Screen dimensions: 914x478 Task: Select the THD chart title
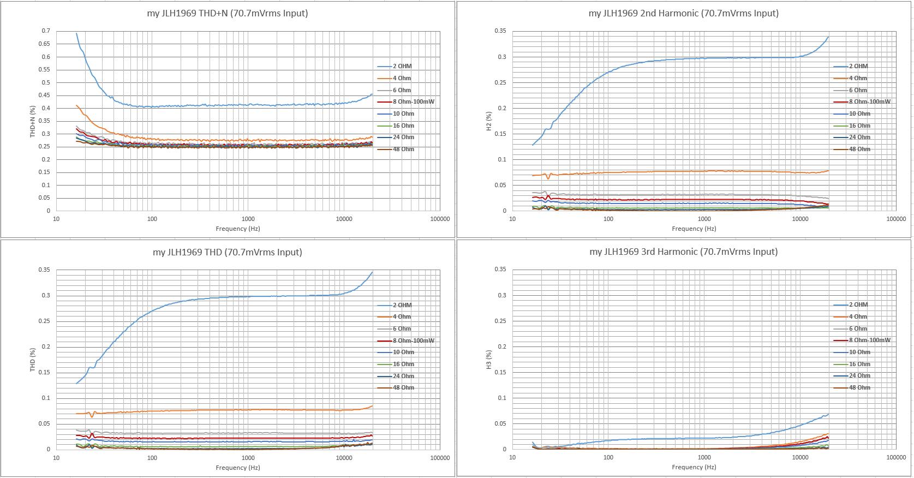click(228, 252)
